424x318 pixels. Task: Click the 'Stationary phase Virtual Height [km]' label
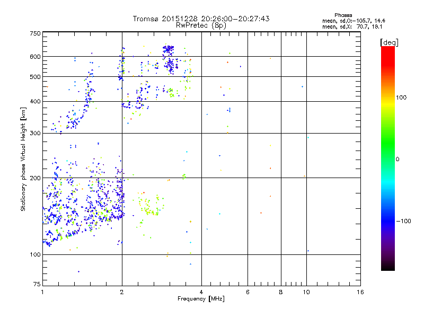pyautogui.click(x=23, y=159)
